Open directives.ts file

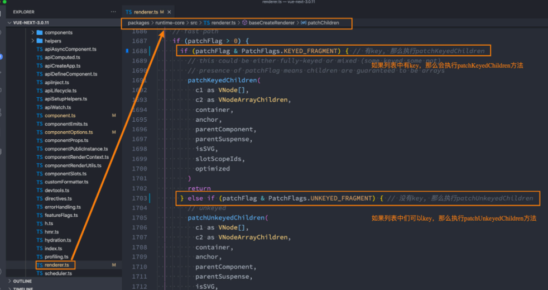click(58, 198)
